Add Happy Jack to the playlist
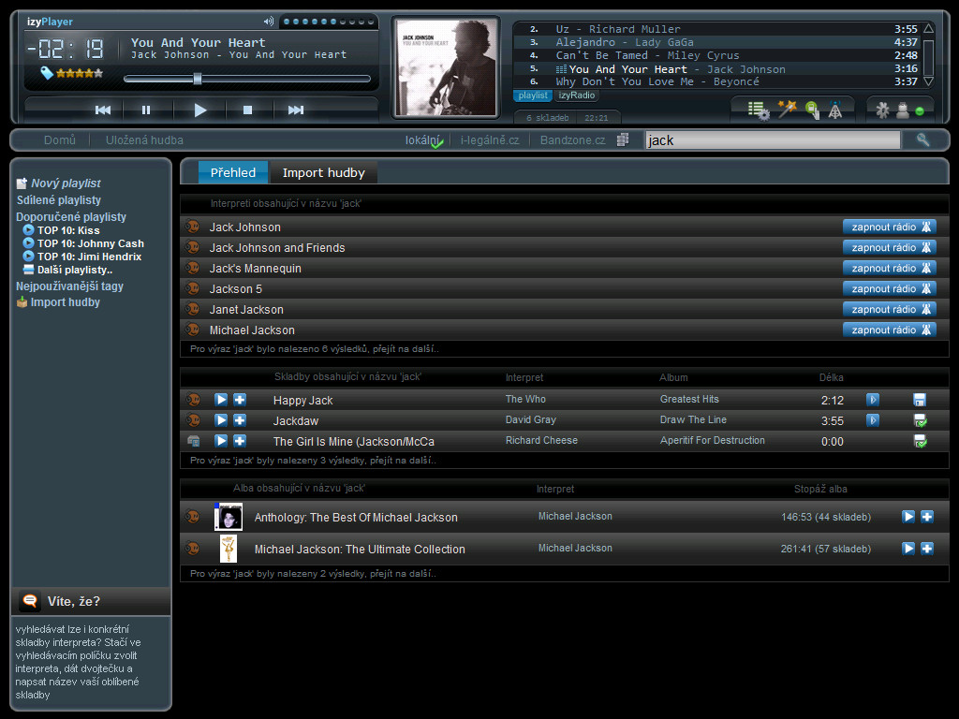The width and height of the screenshot is (959, 719). click(240, 400)
